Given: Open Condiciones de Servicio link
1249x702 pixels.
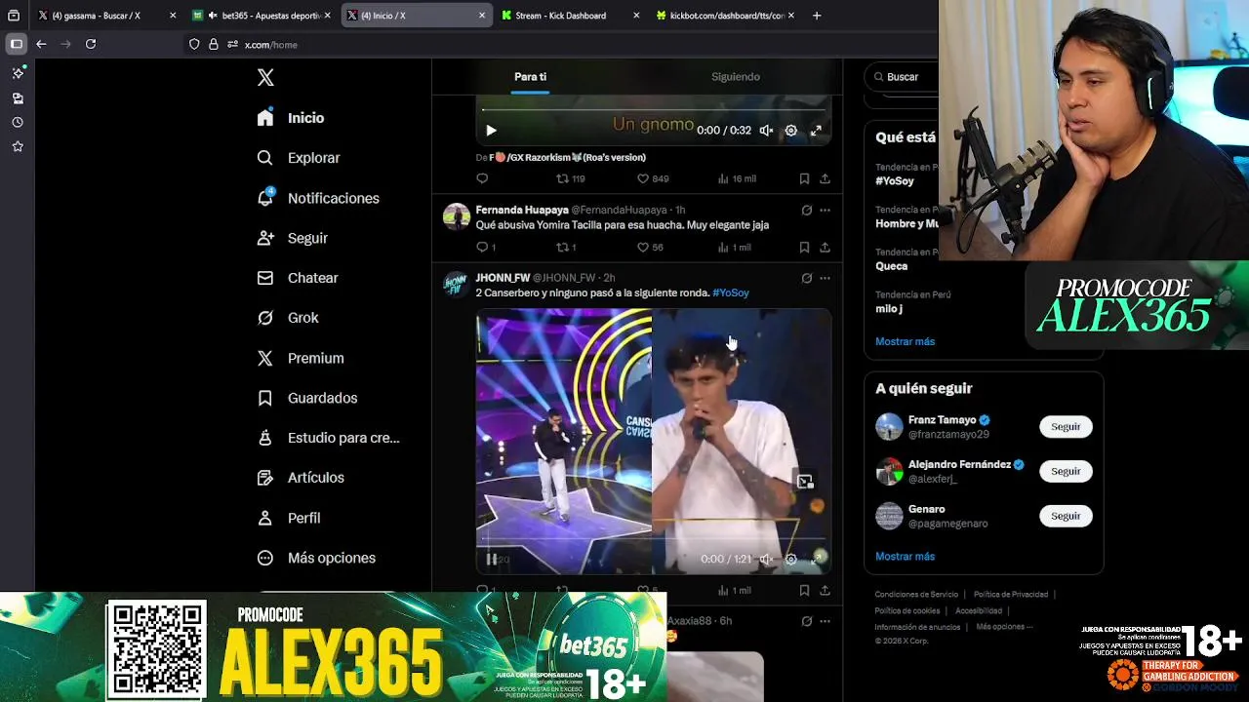Looking at the screenshot, I should point(916,594).
